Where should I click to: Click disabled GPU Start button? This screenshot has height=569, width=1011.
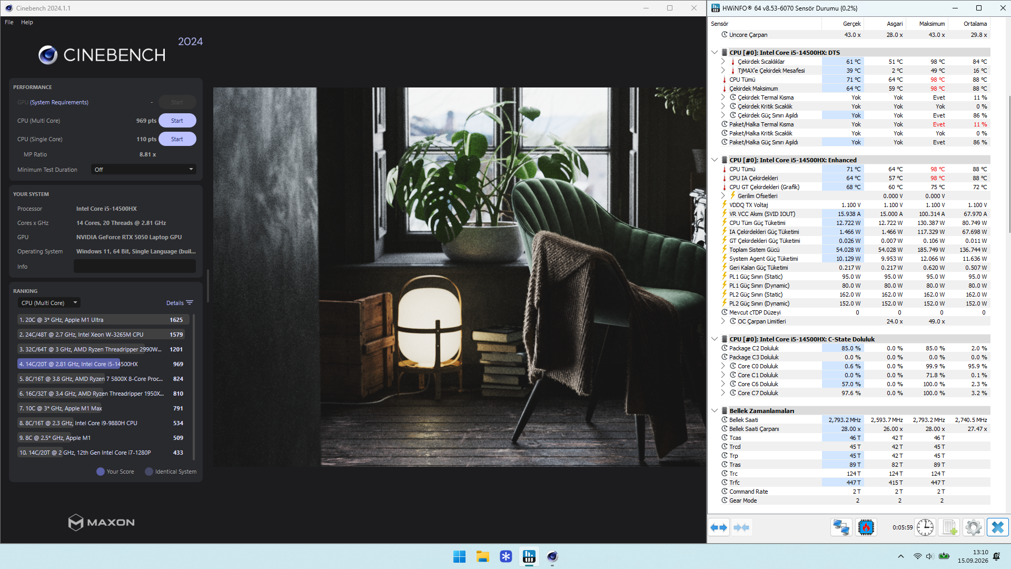coord(177,102)
